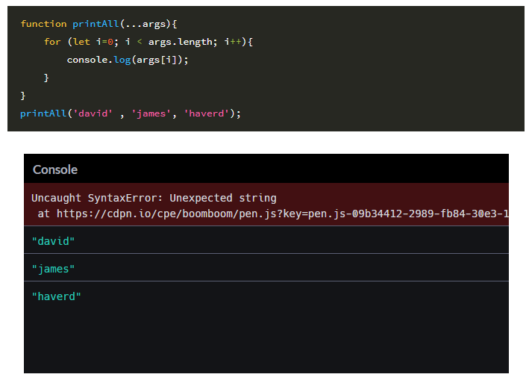The width and height of the screenshot is (529, 386).
Task: Click the for loop line in code
Action: pos(148,42)
